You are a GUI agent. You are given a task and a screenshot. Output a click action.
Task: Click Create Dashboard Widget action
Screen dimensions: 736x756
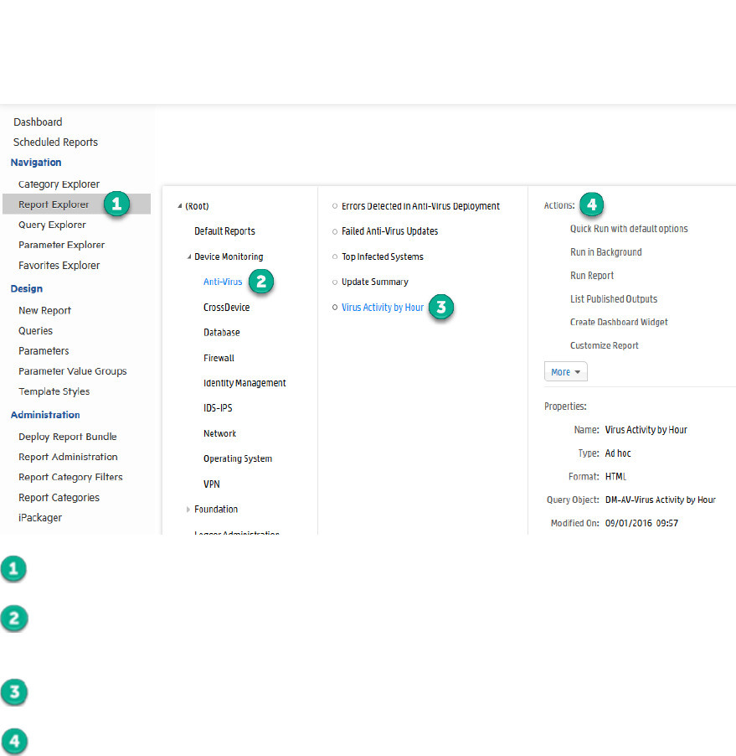(619, 322)
